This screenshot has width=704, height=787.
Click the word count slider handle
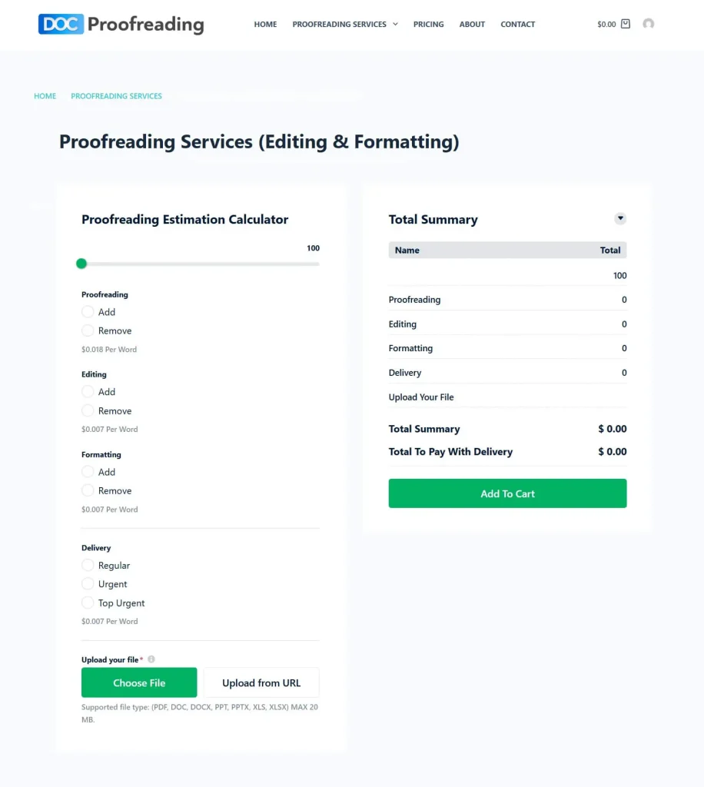click(81, 264)
